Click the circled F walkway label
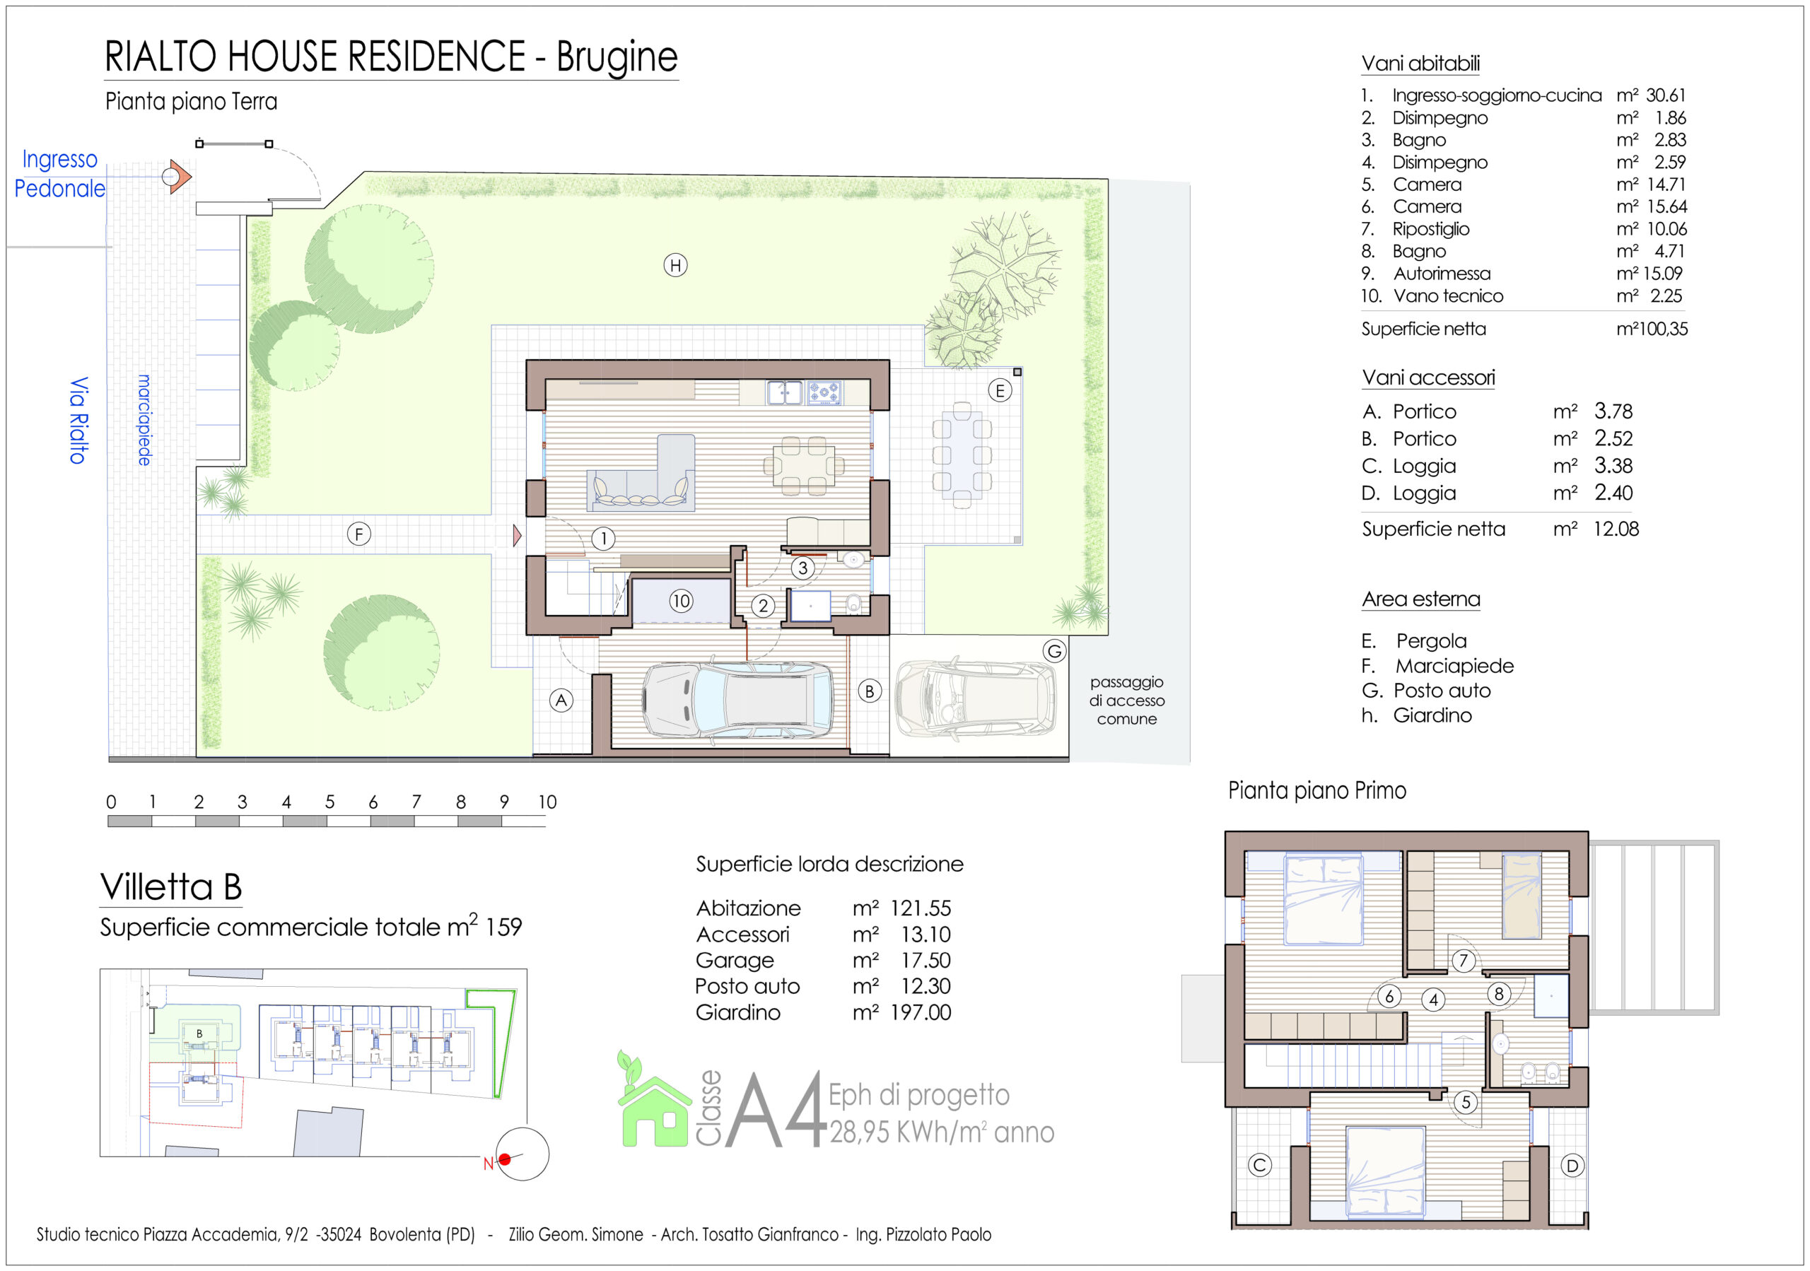Screen dimensions: 1810x1271 [x=358, y=534]
